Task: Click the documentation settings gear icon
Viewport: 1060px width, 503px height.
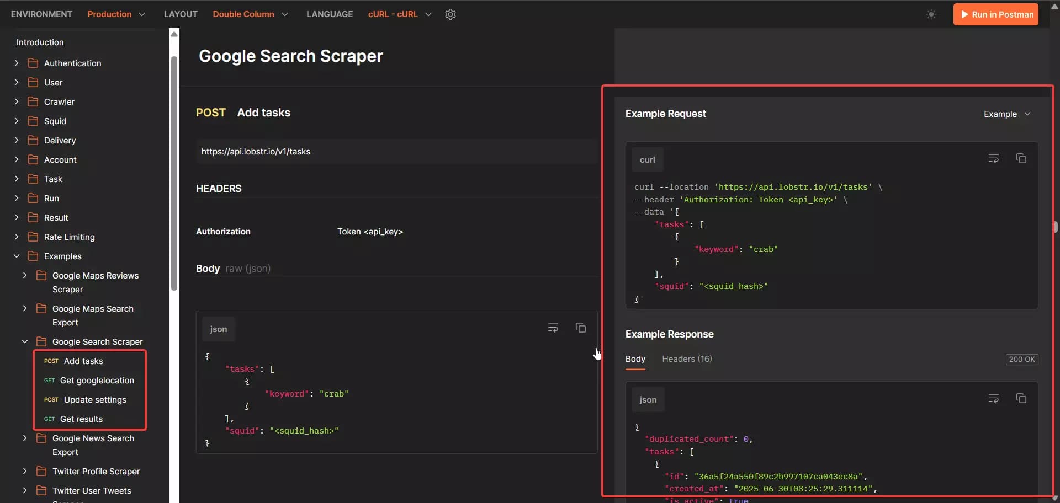Action: pos(451,14)
